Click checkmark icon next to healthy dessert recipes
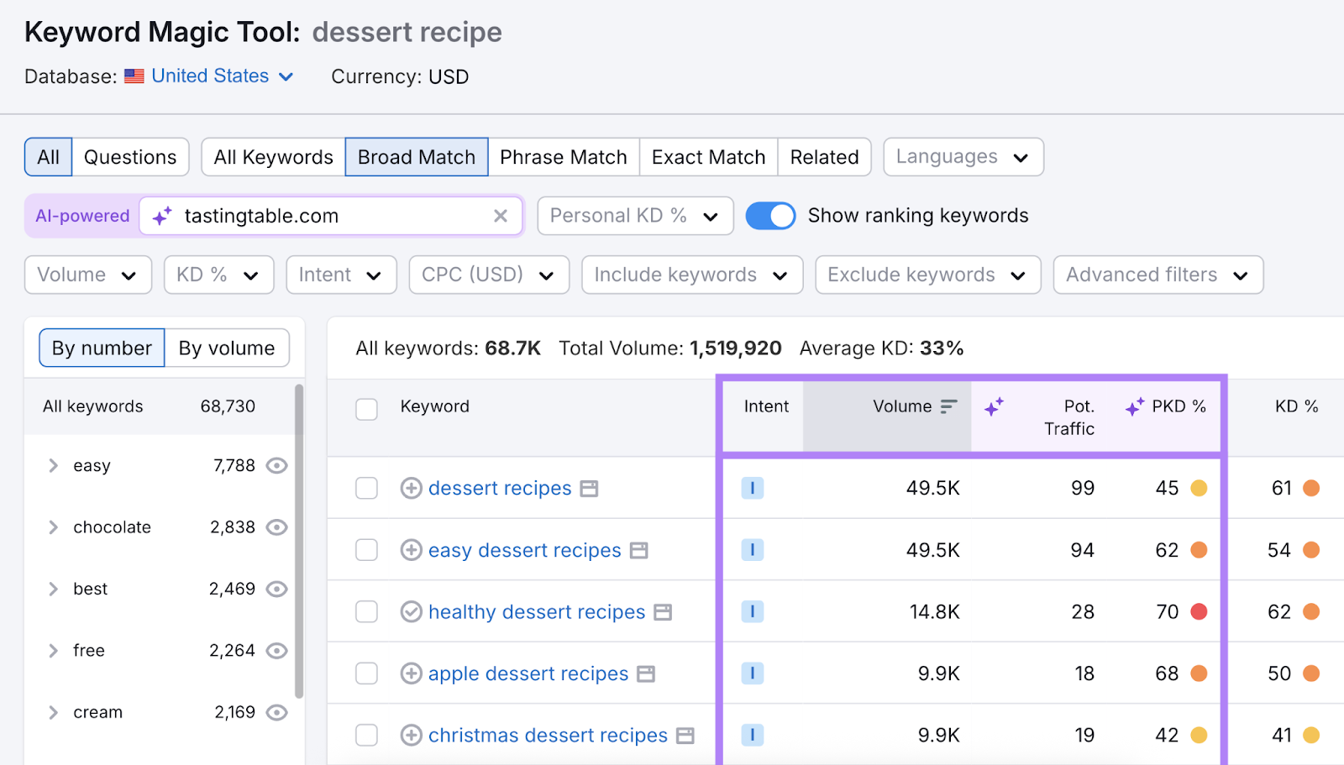1344x765 pixels. pos(411,612)
